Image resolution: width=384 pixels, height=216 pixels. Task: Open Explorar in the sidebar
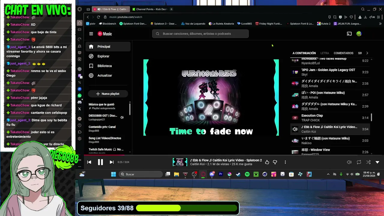(x=108, y=56)
